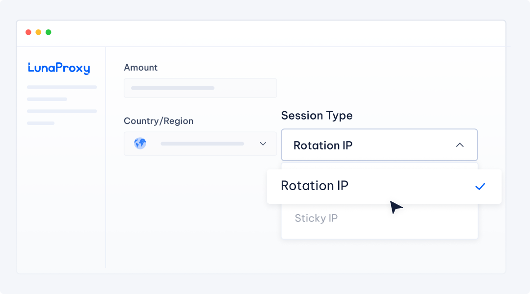
Task: Select the Sticky IP option
Action: point(316,218)
